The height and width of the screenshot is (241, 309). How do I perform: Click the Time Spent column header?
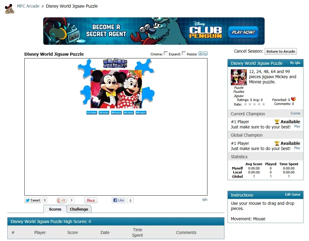tap(137, 232)
